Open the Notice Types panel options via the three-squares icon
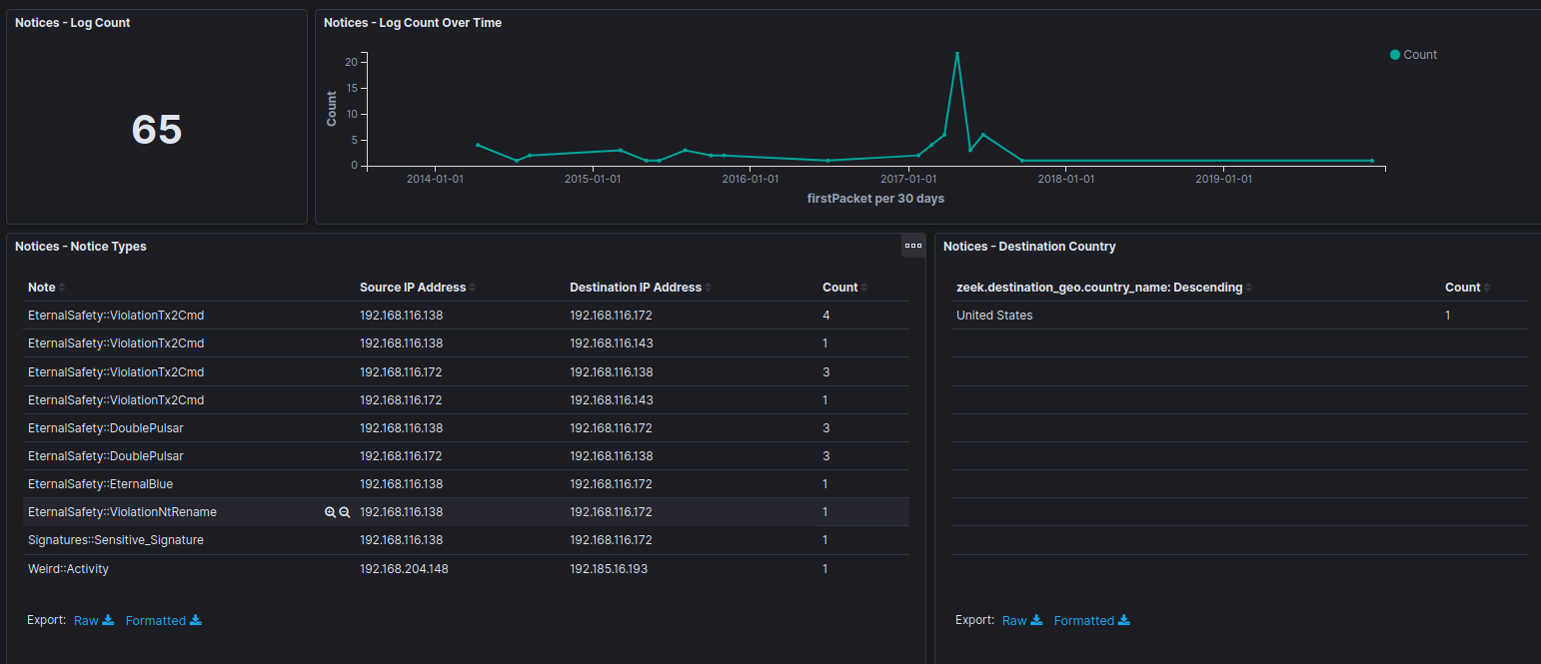This screenshot has height=664, width=1541. 912,245
